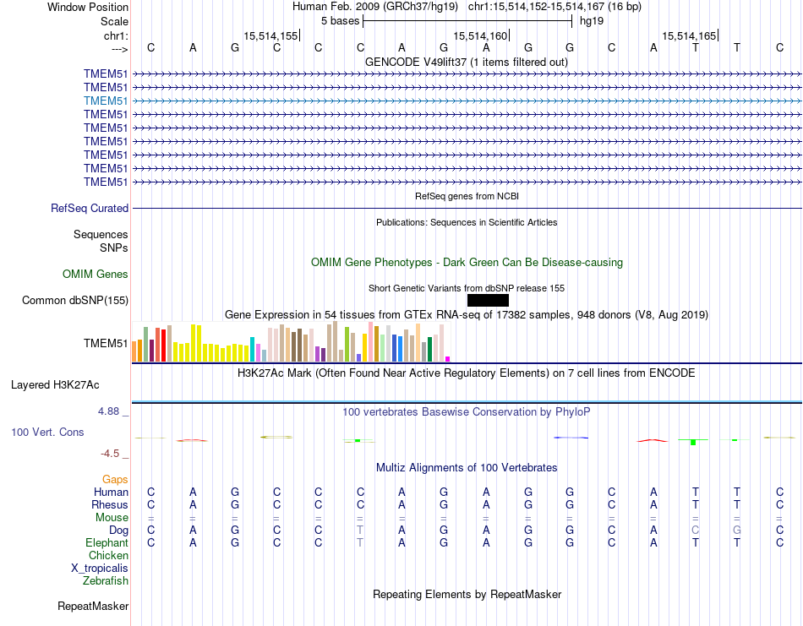Select the Mouse alignment row label
Screen dimensions: 803x626
[x=112, y=518]
